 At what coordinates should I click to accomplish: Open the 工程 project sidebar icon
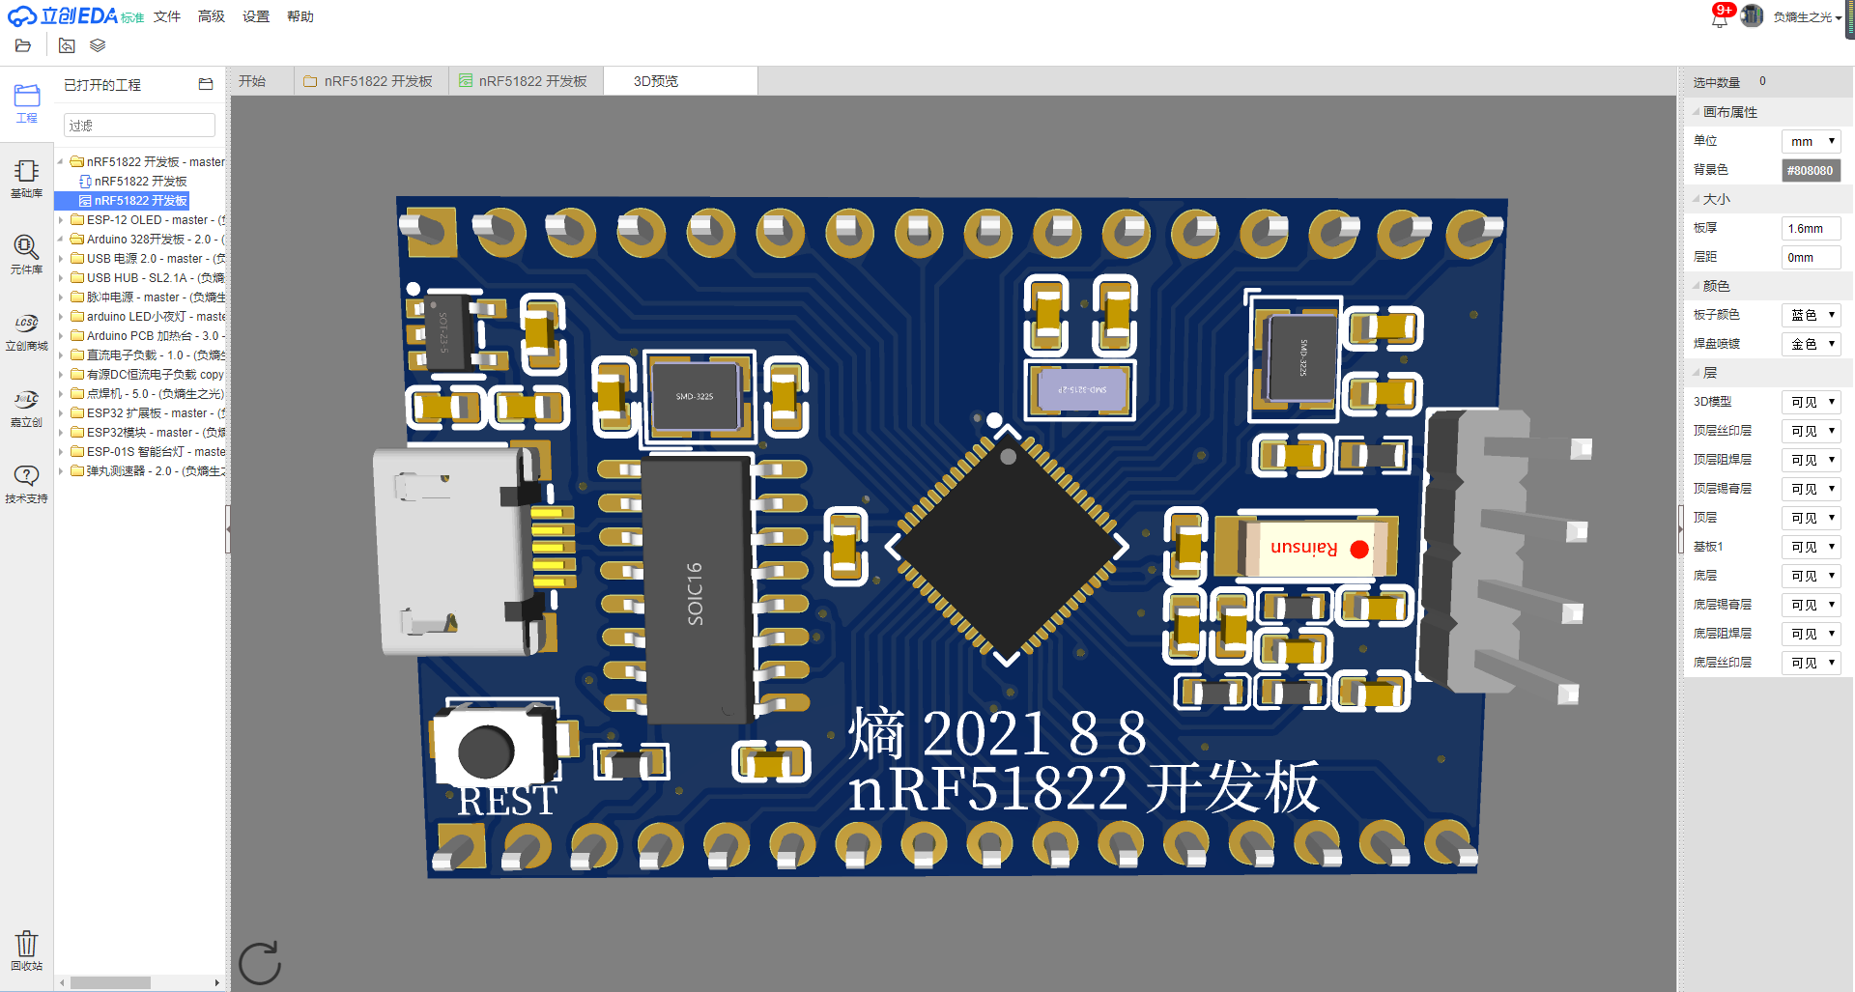pos(26,103)
